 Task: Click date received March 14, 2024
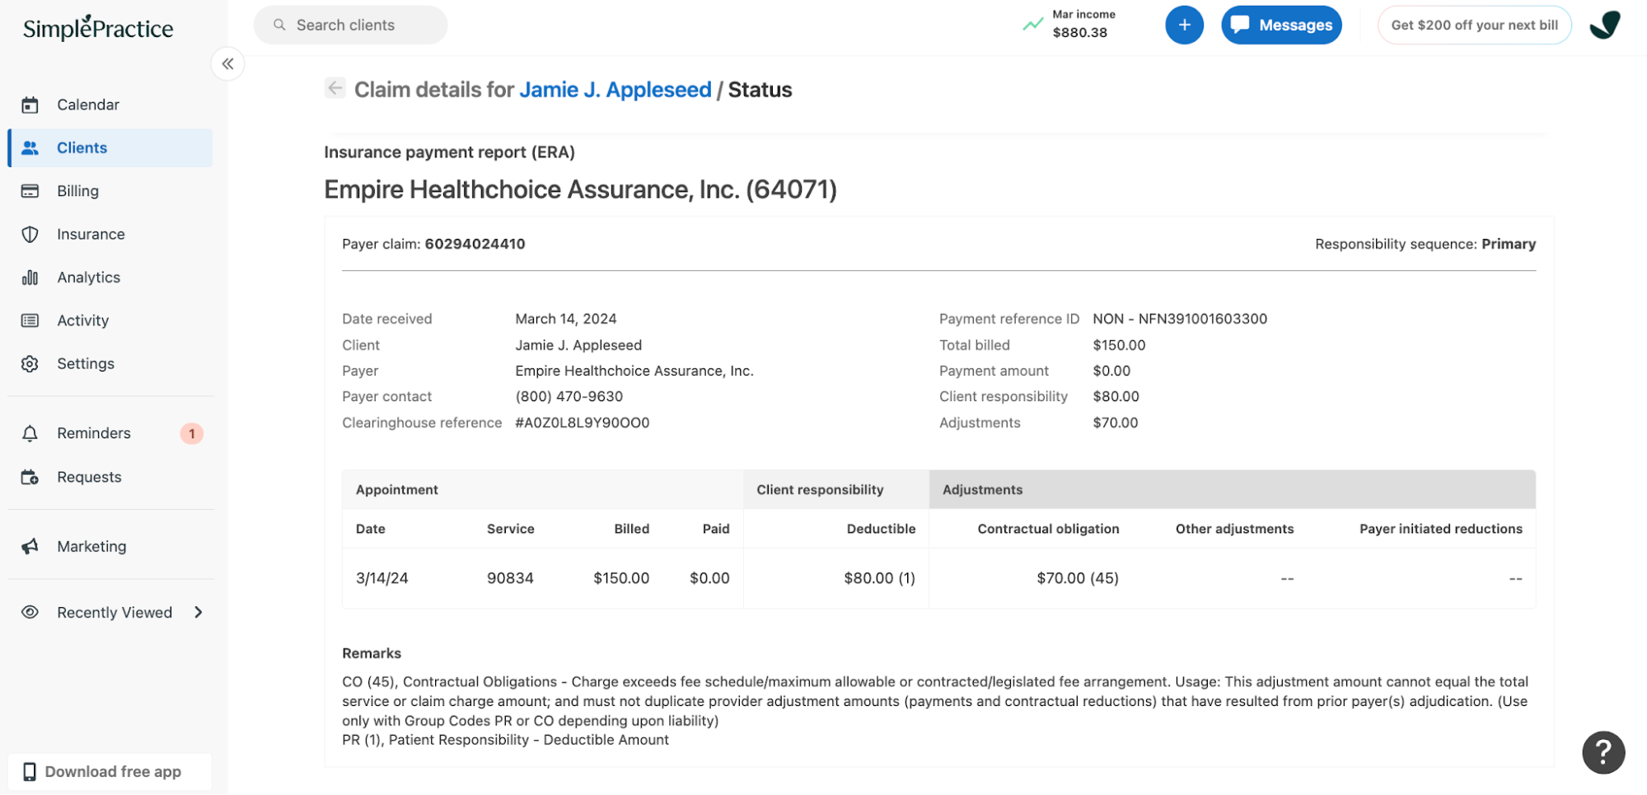tap(566, 319)
